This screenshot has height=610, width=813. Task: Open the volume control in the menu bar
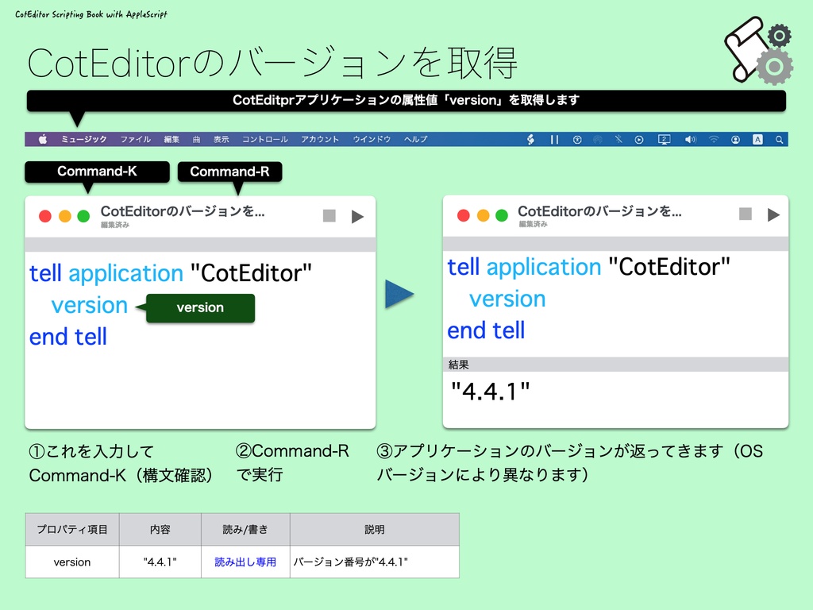[x=691, y=139]
